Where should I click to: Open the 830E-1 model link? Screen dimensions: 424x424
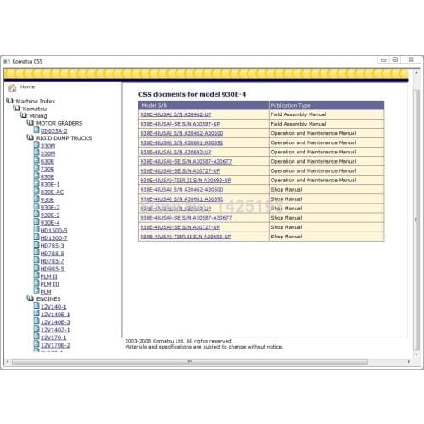[50, 185]
